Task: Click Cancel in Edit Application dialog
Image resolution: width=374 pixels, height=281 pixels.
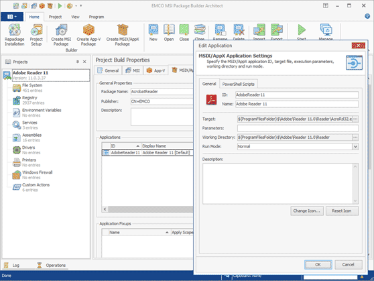Action: point(349,264)
